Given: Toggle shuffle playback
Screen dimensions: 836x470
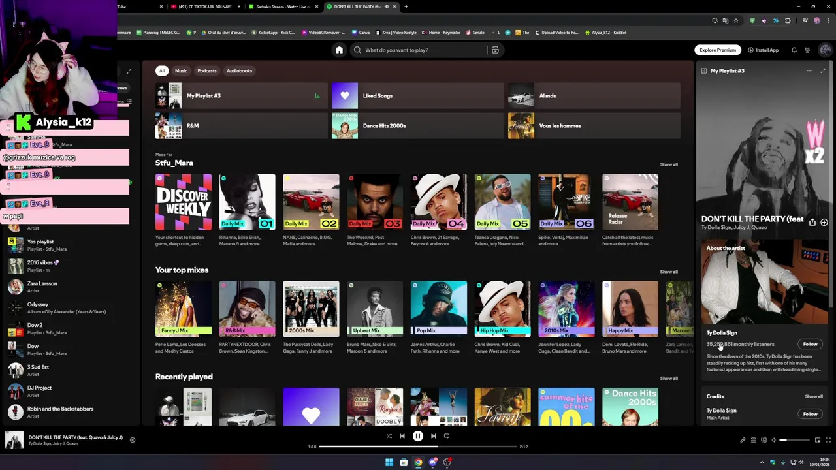Looking at the screenshot, I should coord(389,436).
